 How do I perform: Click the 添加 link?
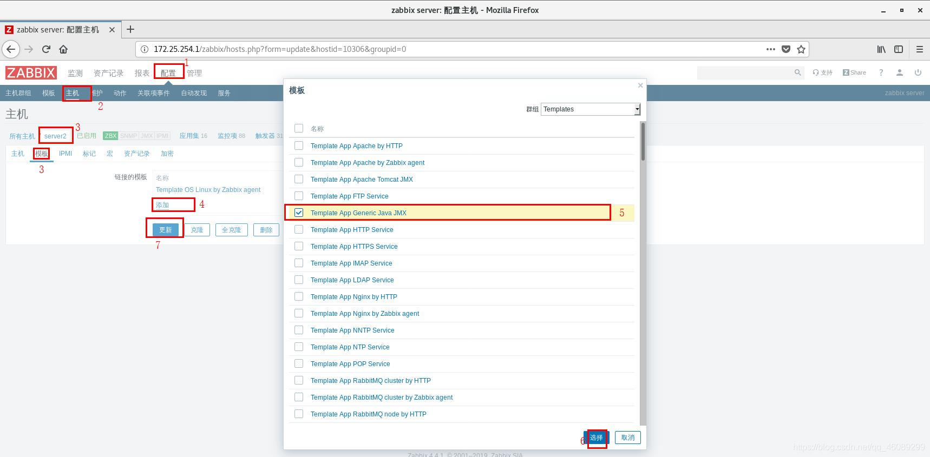tap(162, 205)
